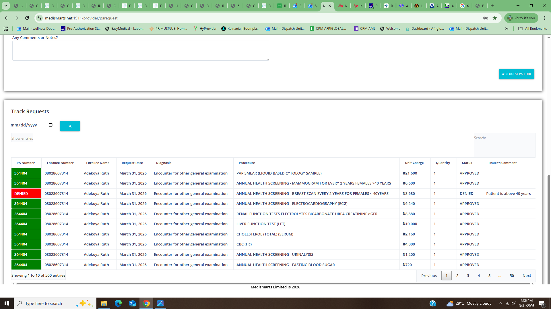This screenshot has height=309, width=551.
Task: Open the tab search dropdown arrow
Action: pyautogui.click(x=5, y=6)
